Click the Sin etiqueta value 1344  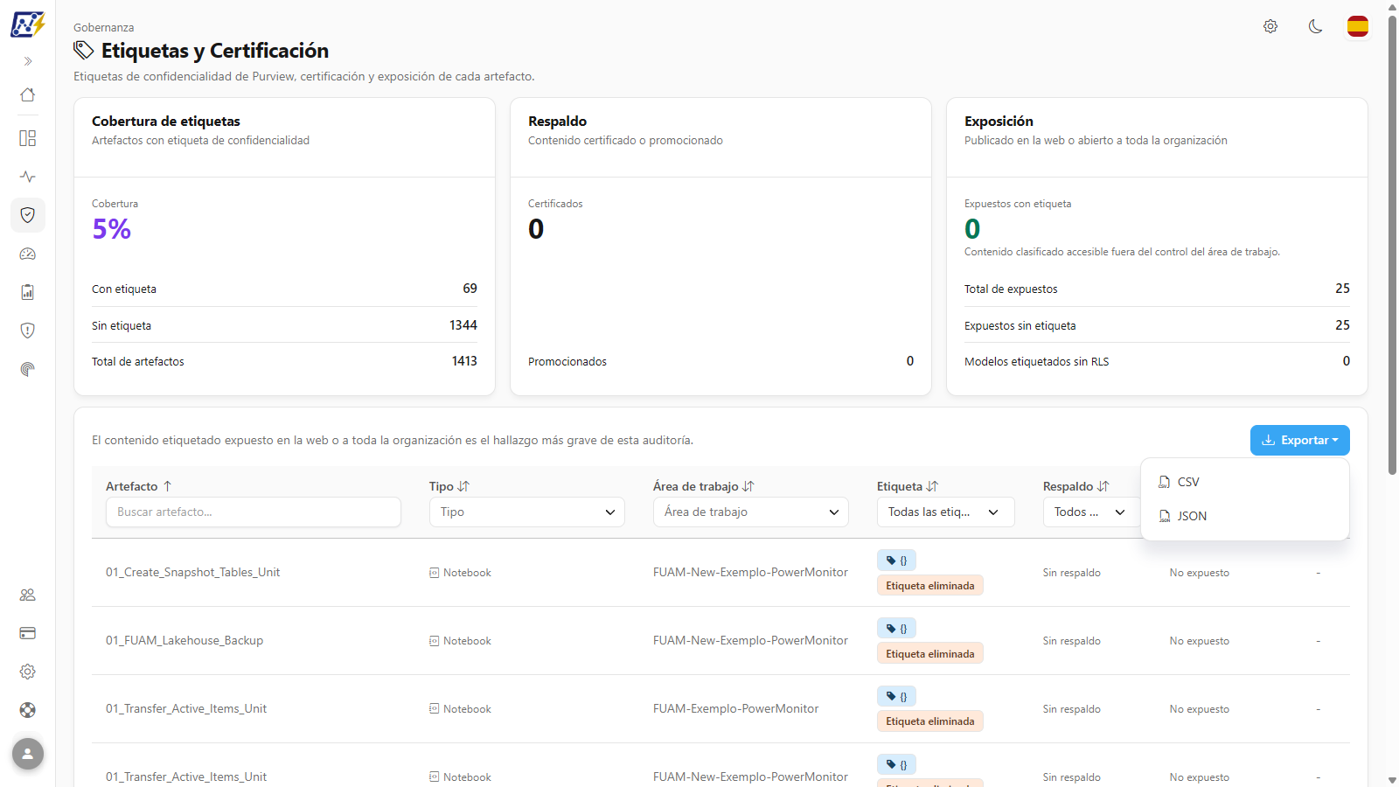pyautogui.click(x=463, y=325)
